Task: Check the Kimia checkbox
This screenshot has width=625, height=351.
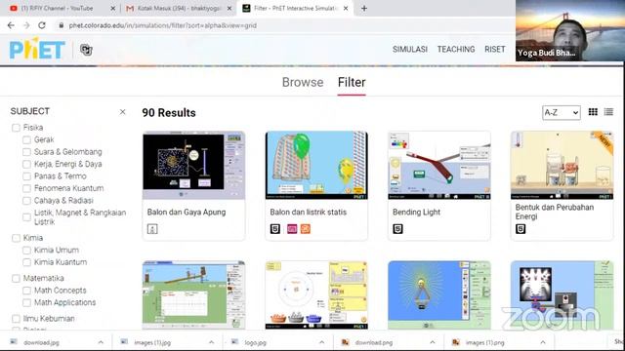Action: pyautogui.click(x=16, y=238)
